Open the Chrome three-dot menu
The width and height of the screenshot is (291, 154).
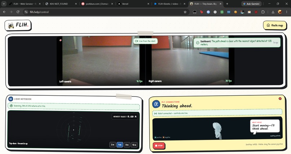(x=287, y=12)
